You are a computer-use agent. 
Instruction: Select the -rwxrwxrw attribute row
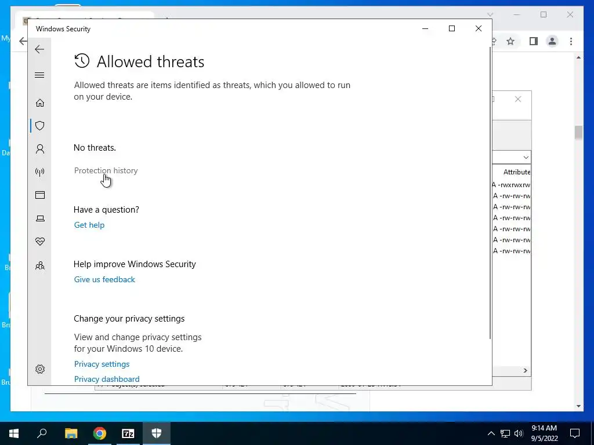[x=512, y=185]
